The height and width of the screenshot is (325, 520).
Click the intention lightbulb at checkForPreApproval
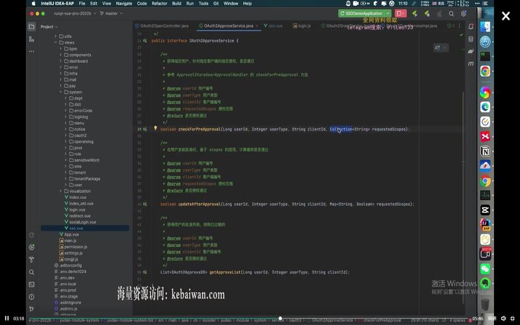155,128
